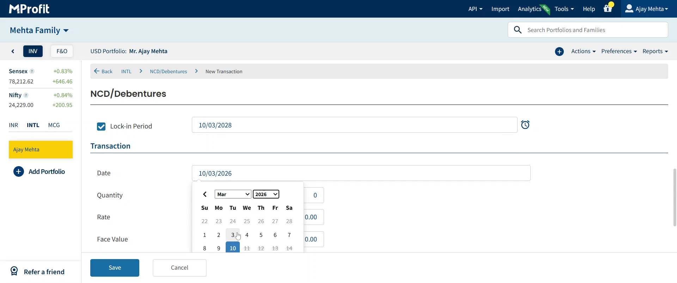Open Sensex help question mark
677x283 pixels.
32,71
